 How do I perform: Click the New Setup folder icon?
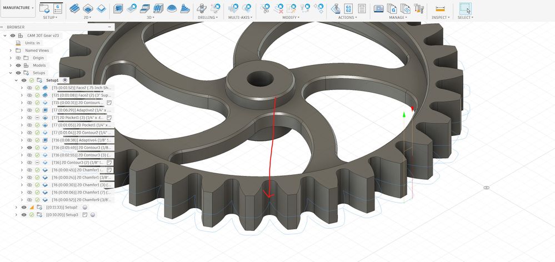44,8
